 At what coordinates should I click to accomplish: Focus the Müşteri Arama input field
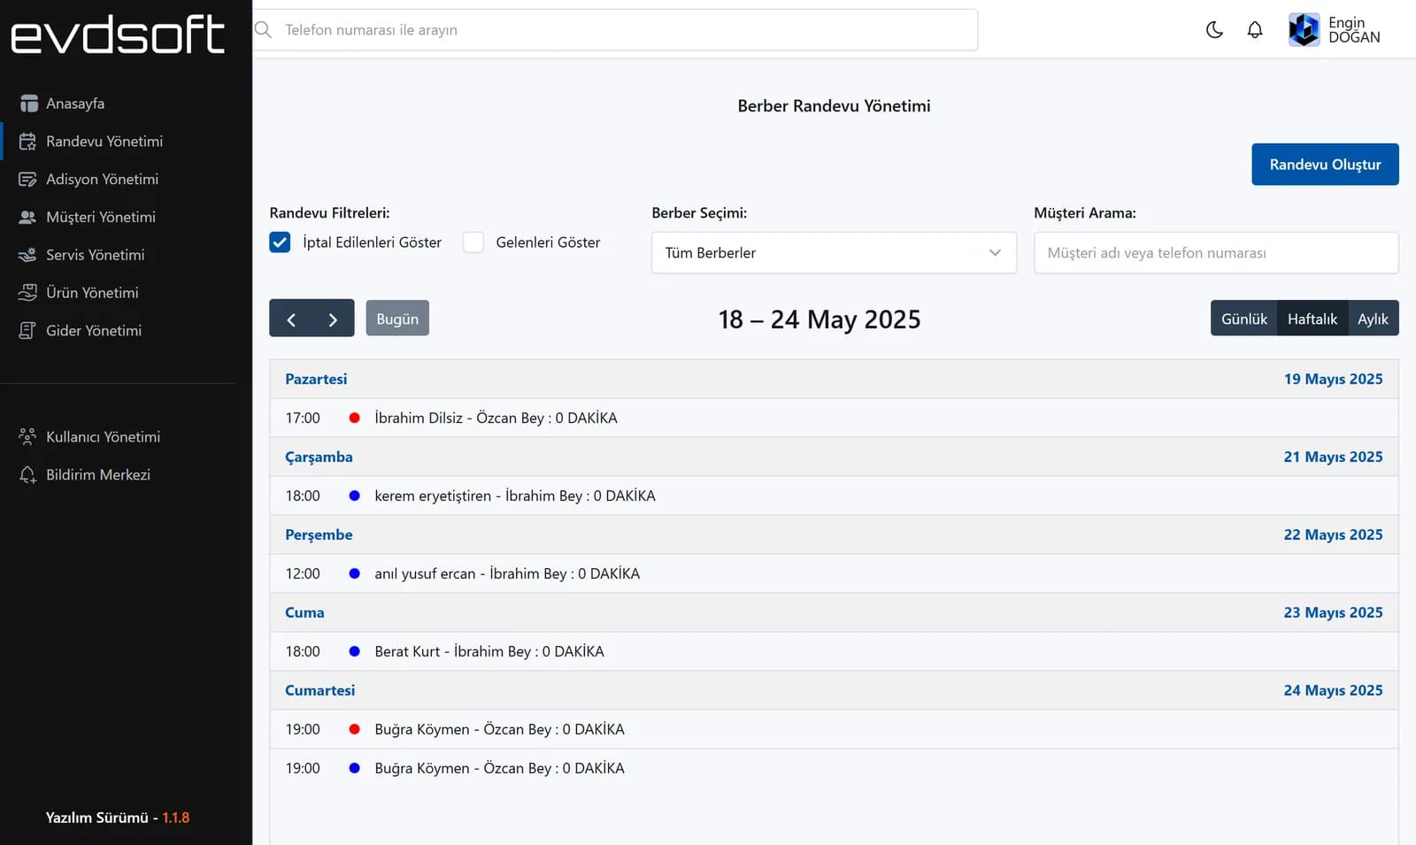coord(1216,253)
